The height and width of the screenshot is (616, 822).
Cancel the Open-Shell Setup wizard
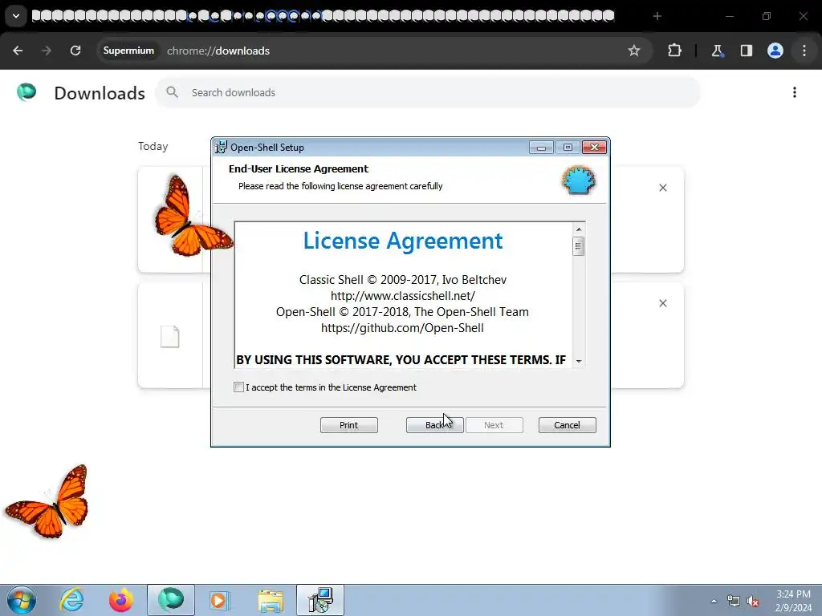pyautogui.click(x=567, y=425)
